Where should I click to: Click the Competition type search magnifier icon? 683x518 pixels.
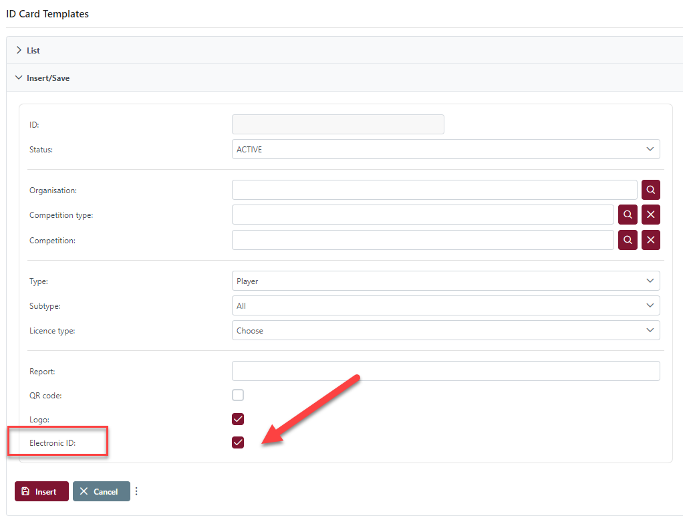point(628,215)
